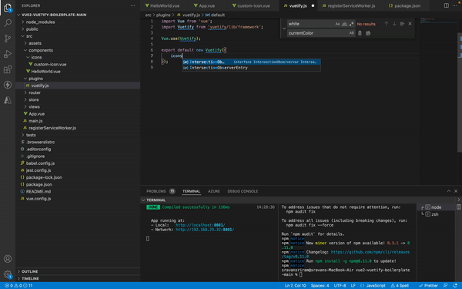Image resolution: width=462 pixels, height=289 pixels.
Task: Click the split editor icon
Action: pos(447,5)
